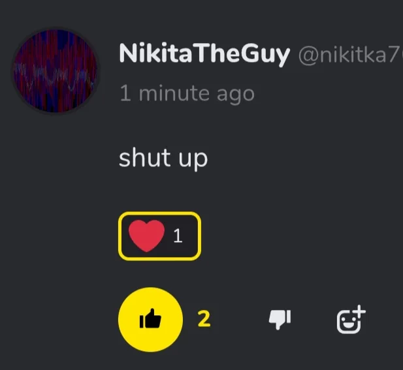Click the black thumb glyph inside yellow circle
This screenshot has width=403, height=370.
pos(150,318)
